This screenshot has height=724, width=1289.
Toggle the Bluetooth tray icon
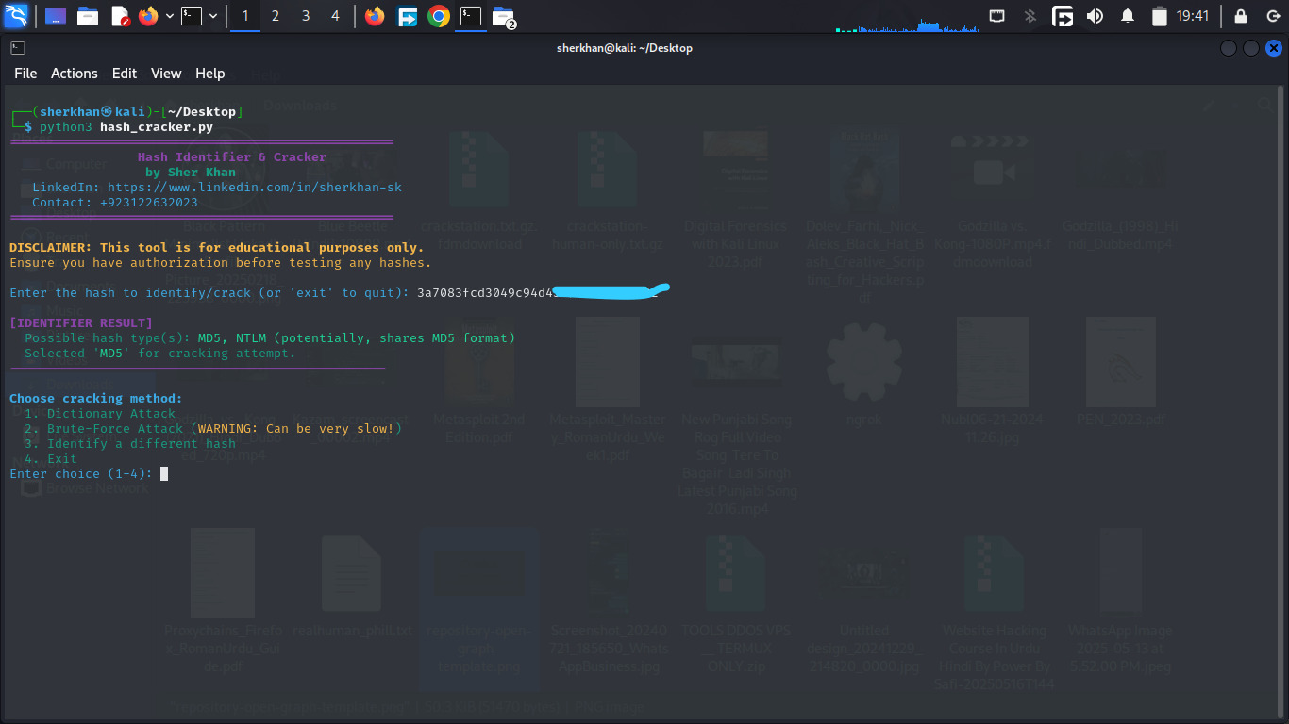click(x=1030, y=16)
